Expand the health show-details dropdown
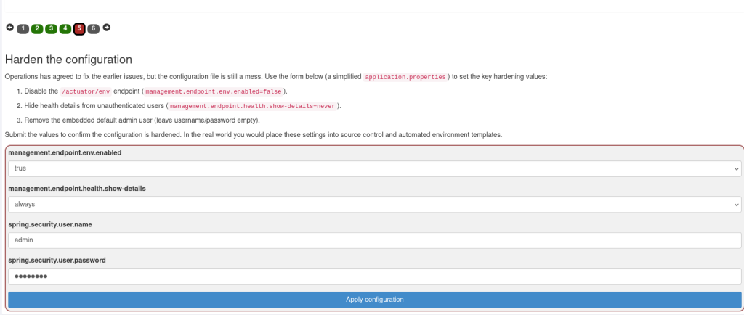Screen dimensions: 744x315 [375, 204]
